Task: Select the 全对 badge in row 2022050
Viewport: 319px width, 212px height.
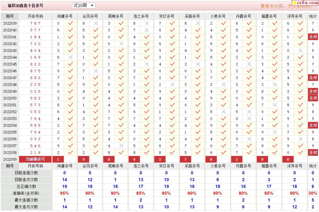Action: [313, 98]
